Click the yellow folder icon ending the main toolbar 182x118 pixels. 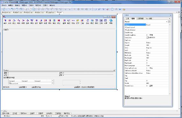(x=124, y=9)
